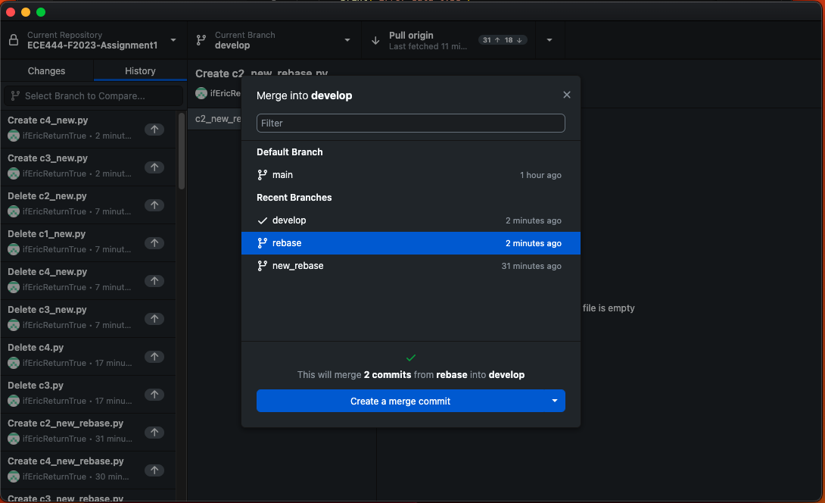Click the Recent Branches heading
This screenshot has height=503, width=825.
294,198
